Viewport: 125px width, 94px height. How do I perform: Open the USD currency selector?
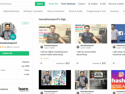tap(103, 4)
